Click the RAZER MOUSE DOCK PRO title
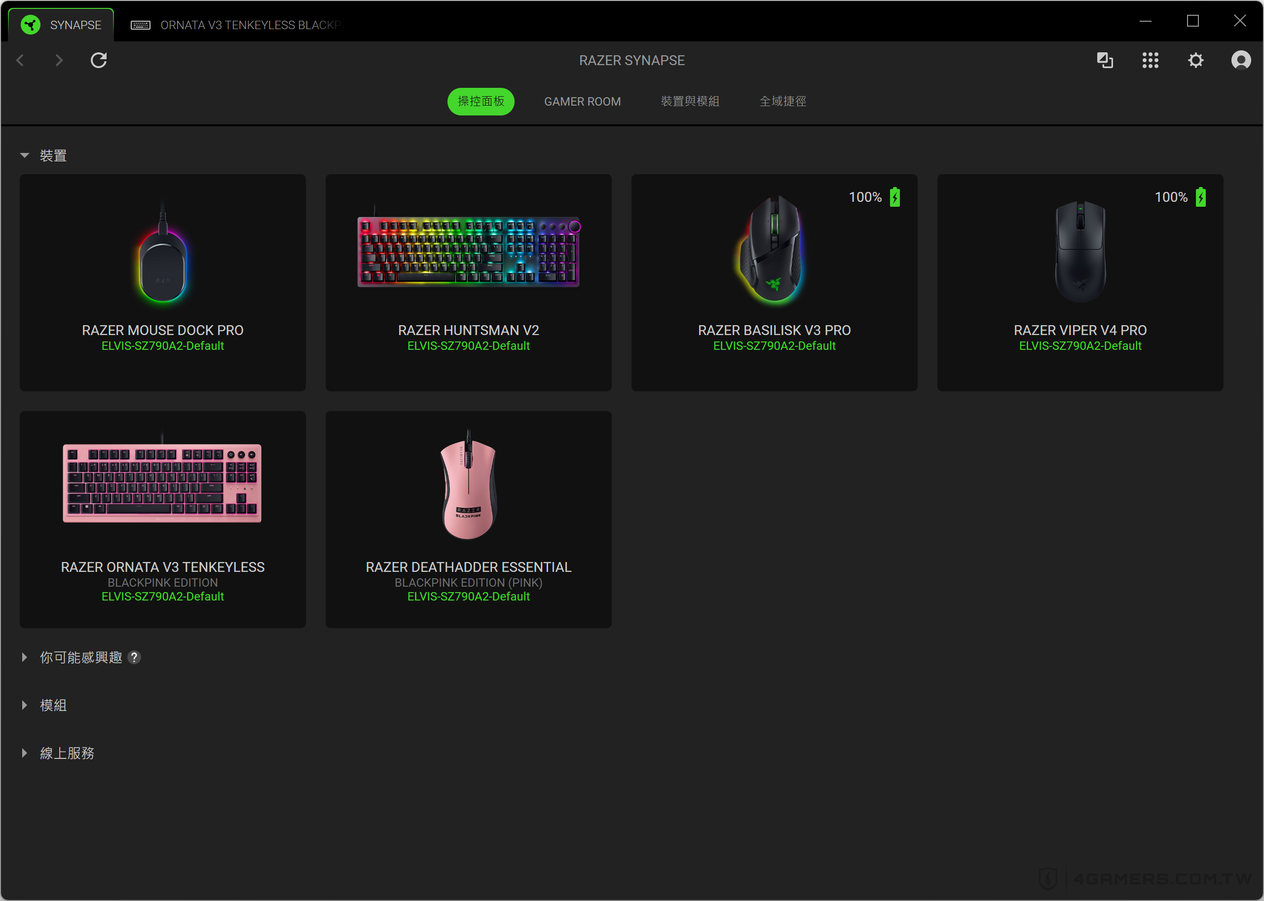Screen dimensions: 1264x901 (162, 330)
